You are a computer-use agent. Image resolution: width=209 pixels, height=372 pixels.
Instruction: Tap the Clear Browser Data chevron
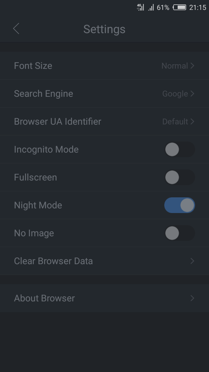pyautogui.click(x=192, y=261)
